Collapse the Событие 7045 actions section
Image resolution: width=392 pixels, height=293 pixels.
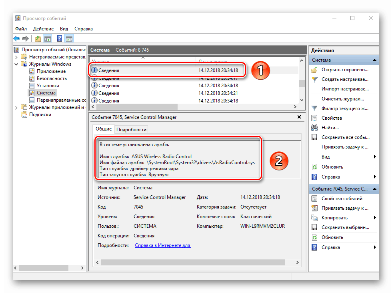pos(374,189)
